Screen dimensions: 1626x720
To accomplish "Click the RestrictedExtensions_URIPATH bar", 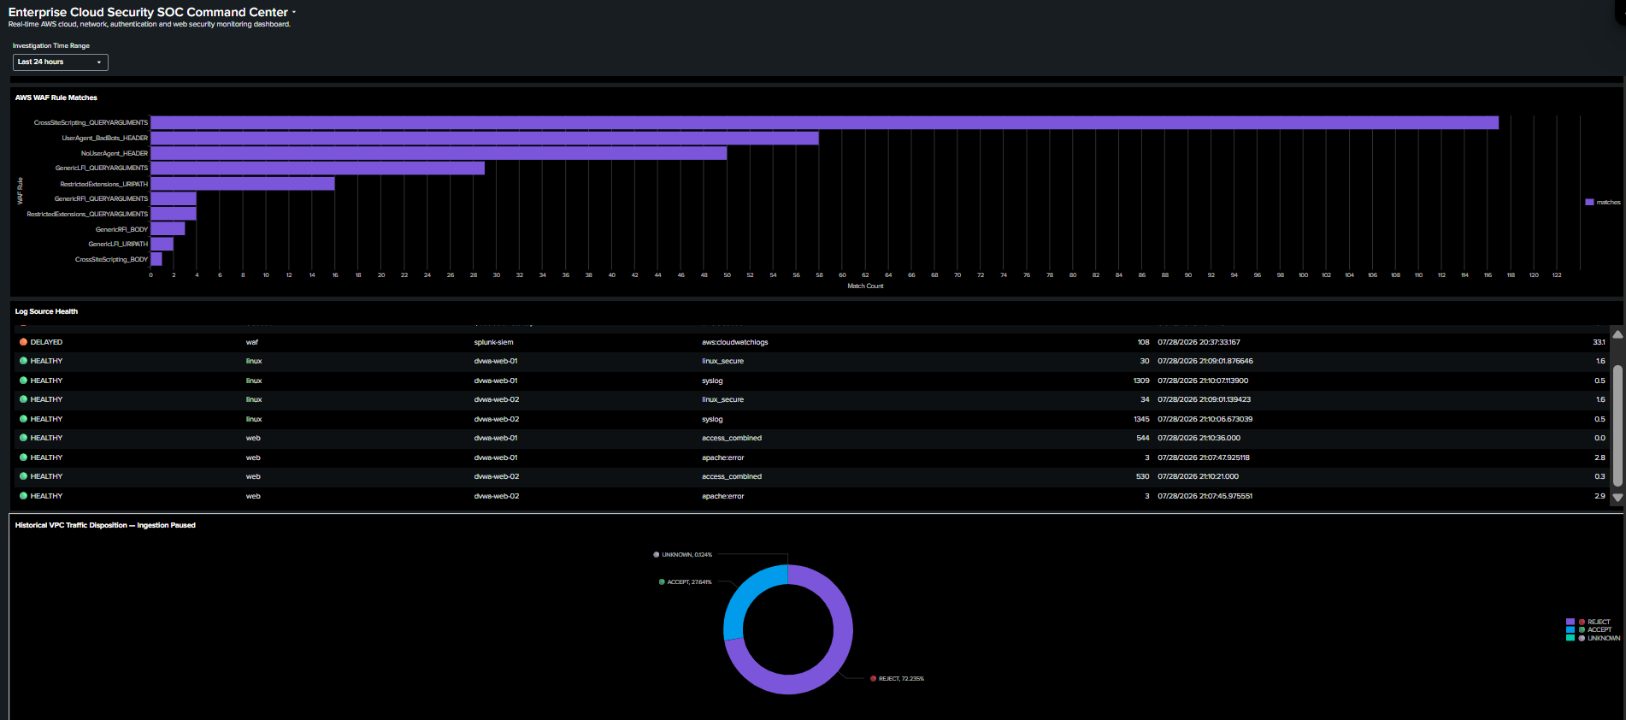I will pyautogui.click(x=243, y=184).
